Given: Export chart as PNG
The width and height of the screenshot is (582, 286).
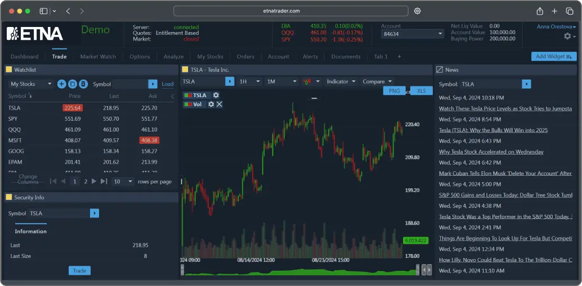Looking at the screenshot, I should [394, 90].
